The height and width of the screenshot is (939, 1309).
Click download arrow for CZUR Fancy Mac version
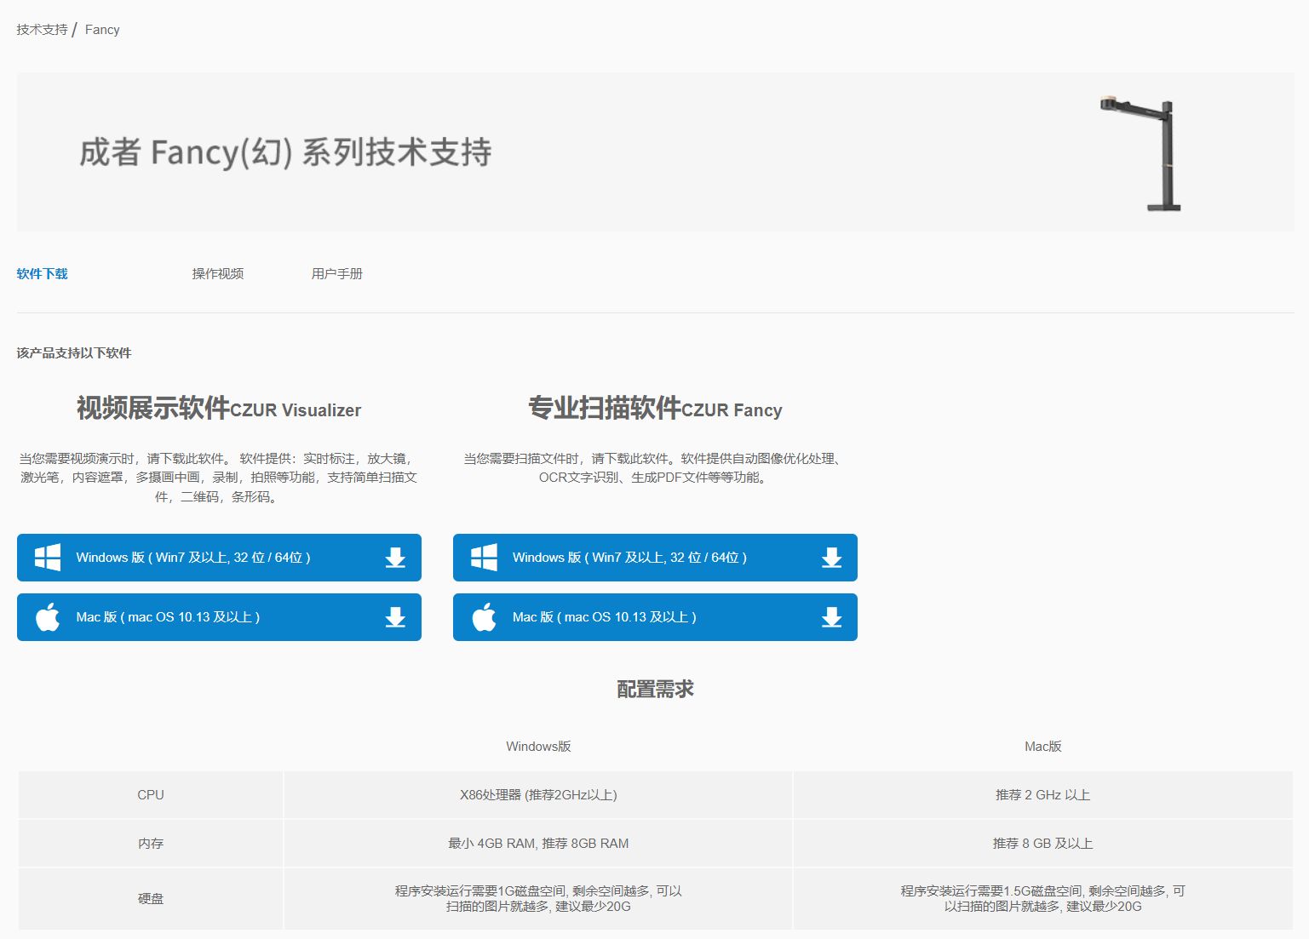pyautogui.click(x=831, y=617)
